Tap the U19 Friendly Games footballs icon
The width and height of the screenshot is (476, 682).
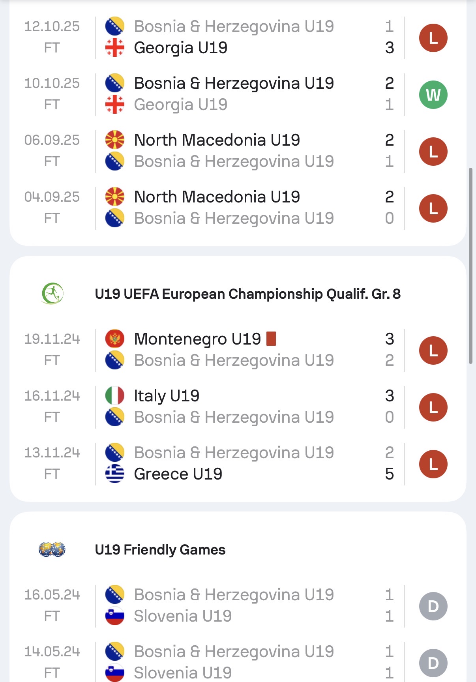coord(52,549)
